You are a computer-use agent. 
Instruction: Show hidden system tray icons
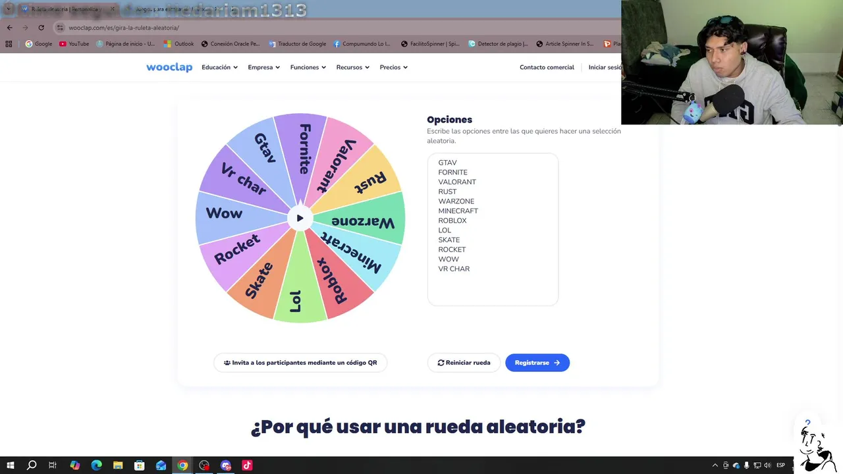715,465
